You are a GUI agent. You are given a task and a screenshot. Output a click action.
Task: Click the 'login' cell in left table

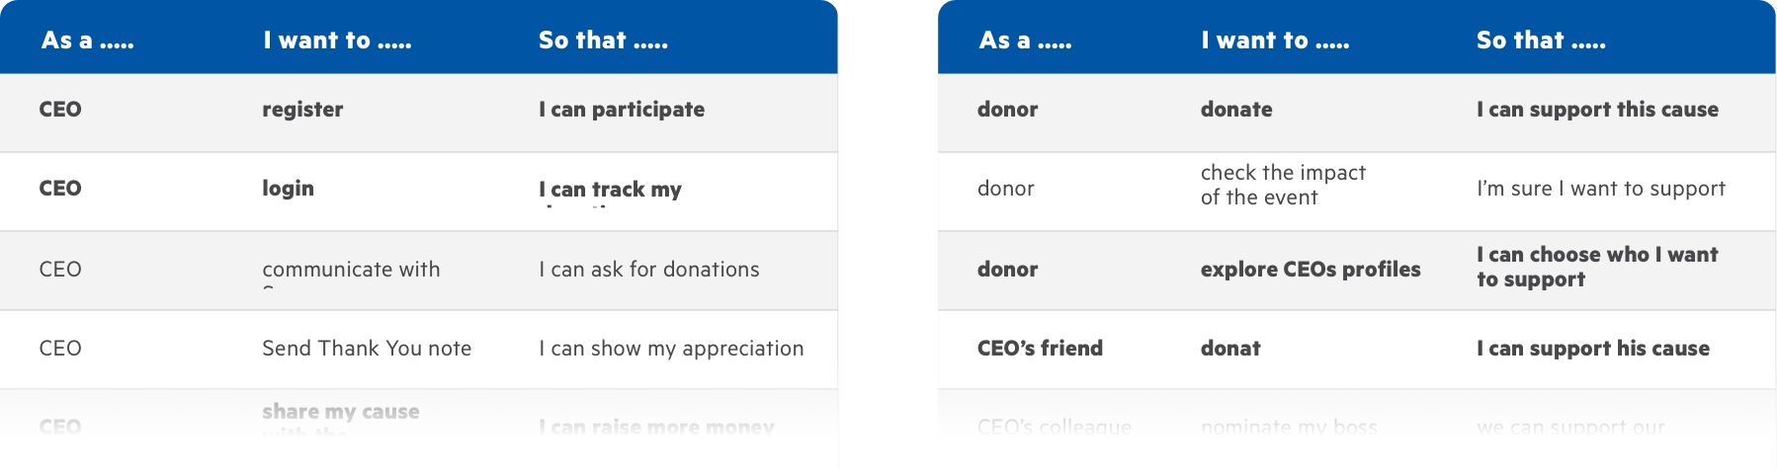(x=288, y=189)
